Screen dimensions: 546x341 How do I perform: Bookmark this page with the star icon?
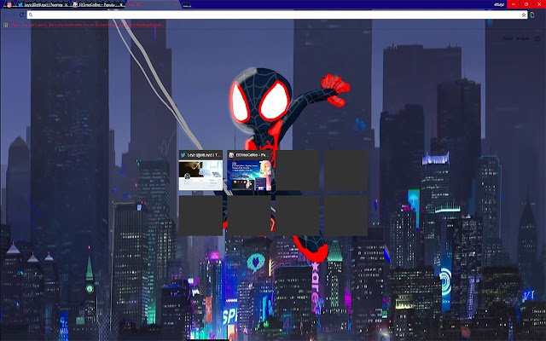[x=523, y=15]
